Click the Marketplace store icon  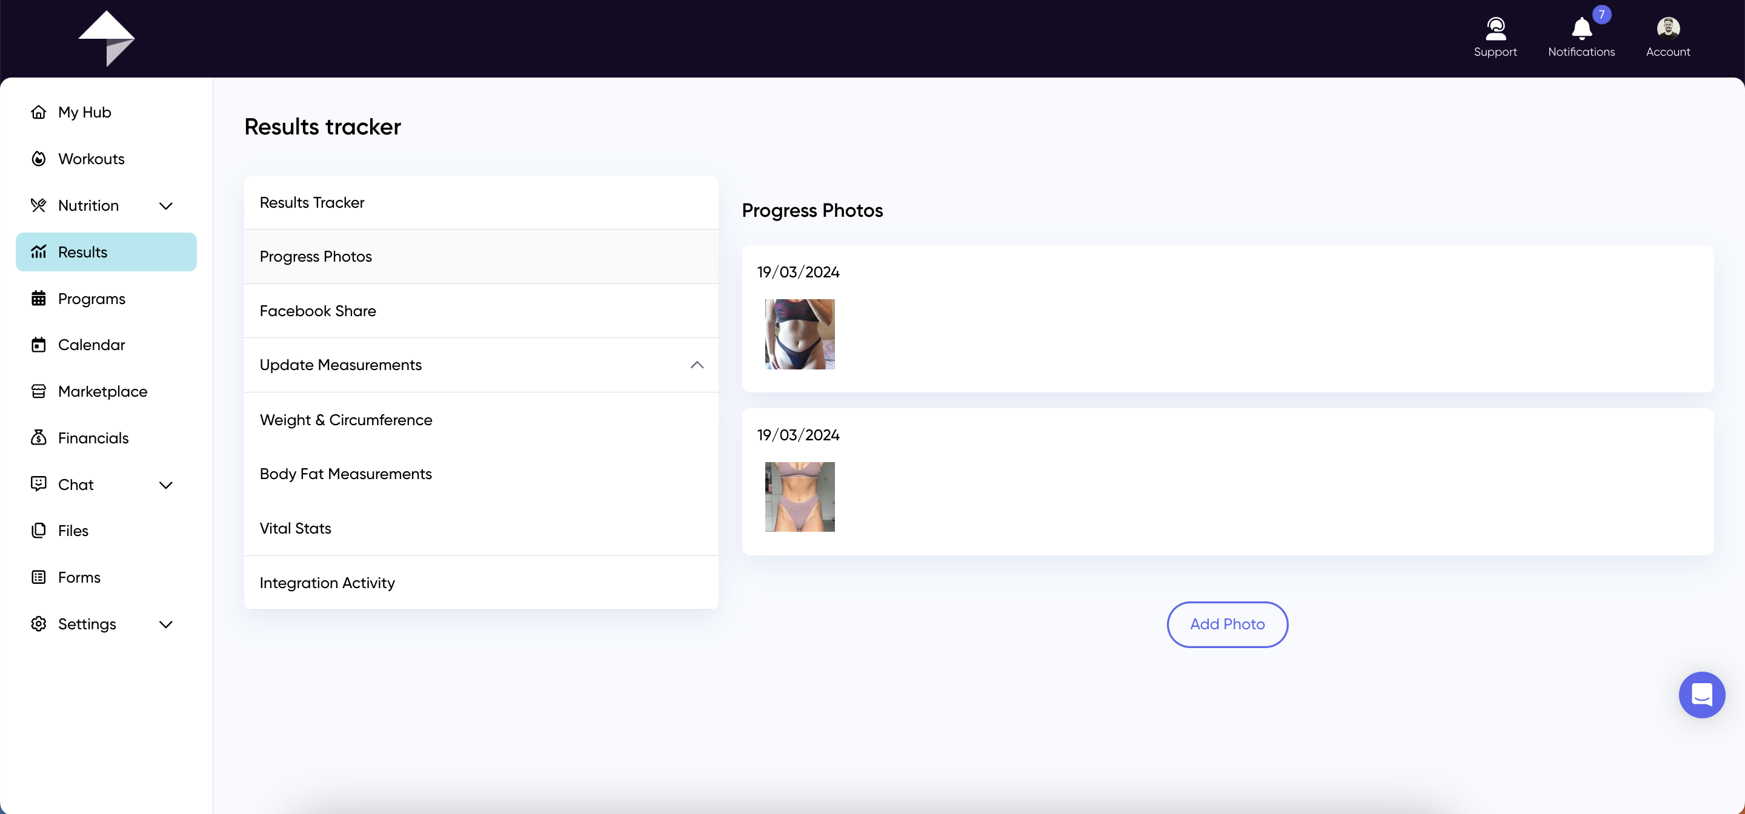tap(39, 391)
